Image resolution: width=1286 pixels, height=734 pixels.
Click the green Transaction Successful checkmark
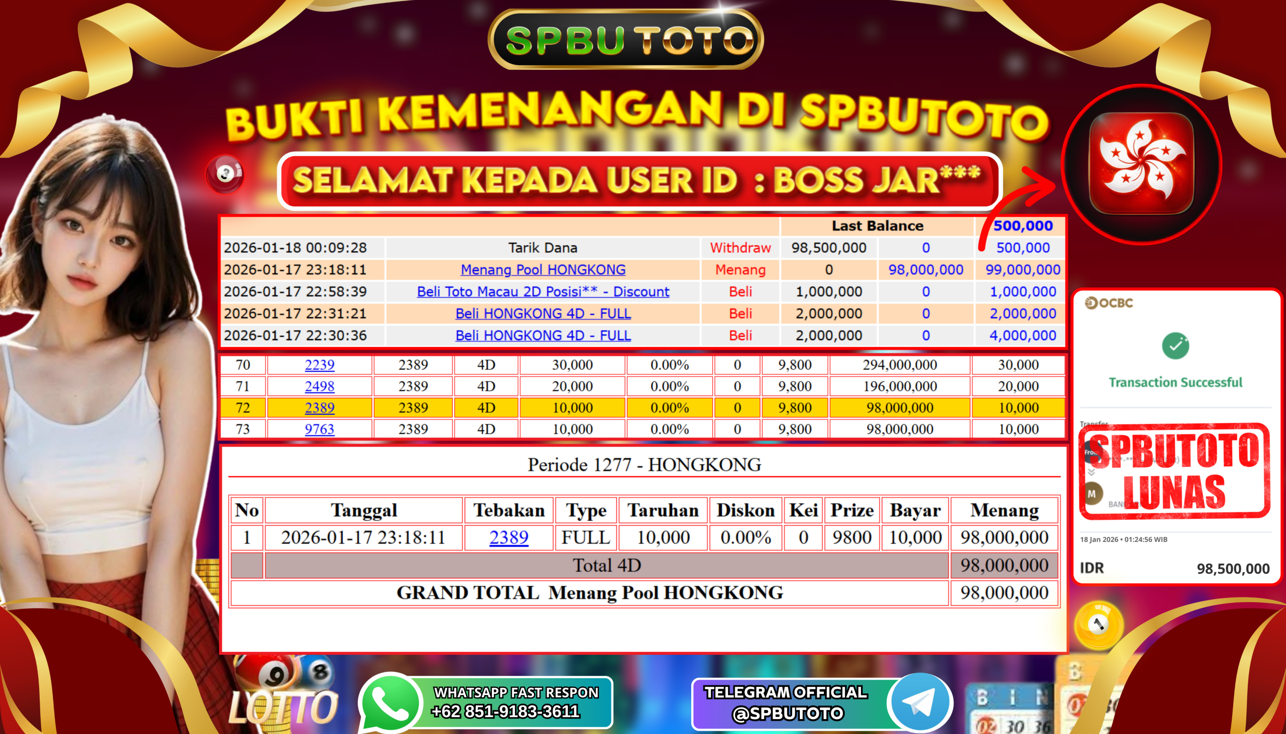coord(1175,346)
